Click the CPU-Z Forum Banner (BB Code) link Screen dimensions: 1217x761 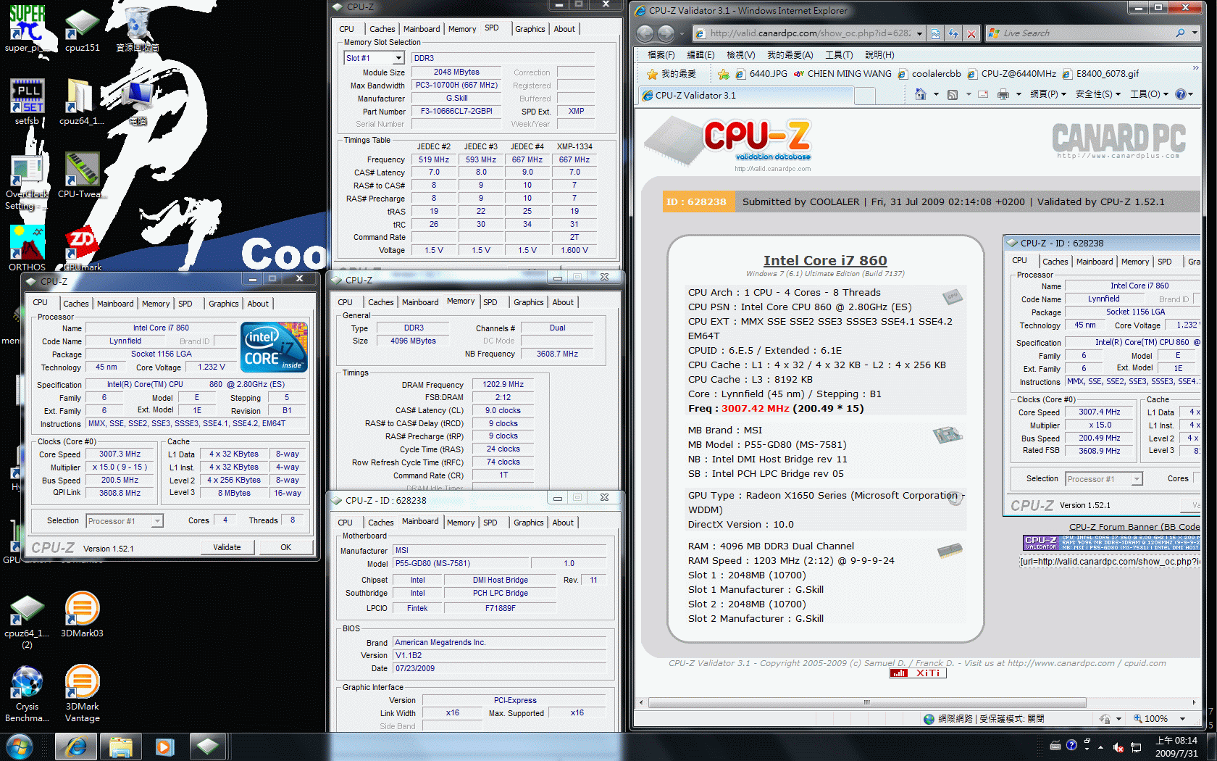pos(1134,527)
